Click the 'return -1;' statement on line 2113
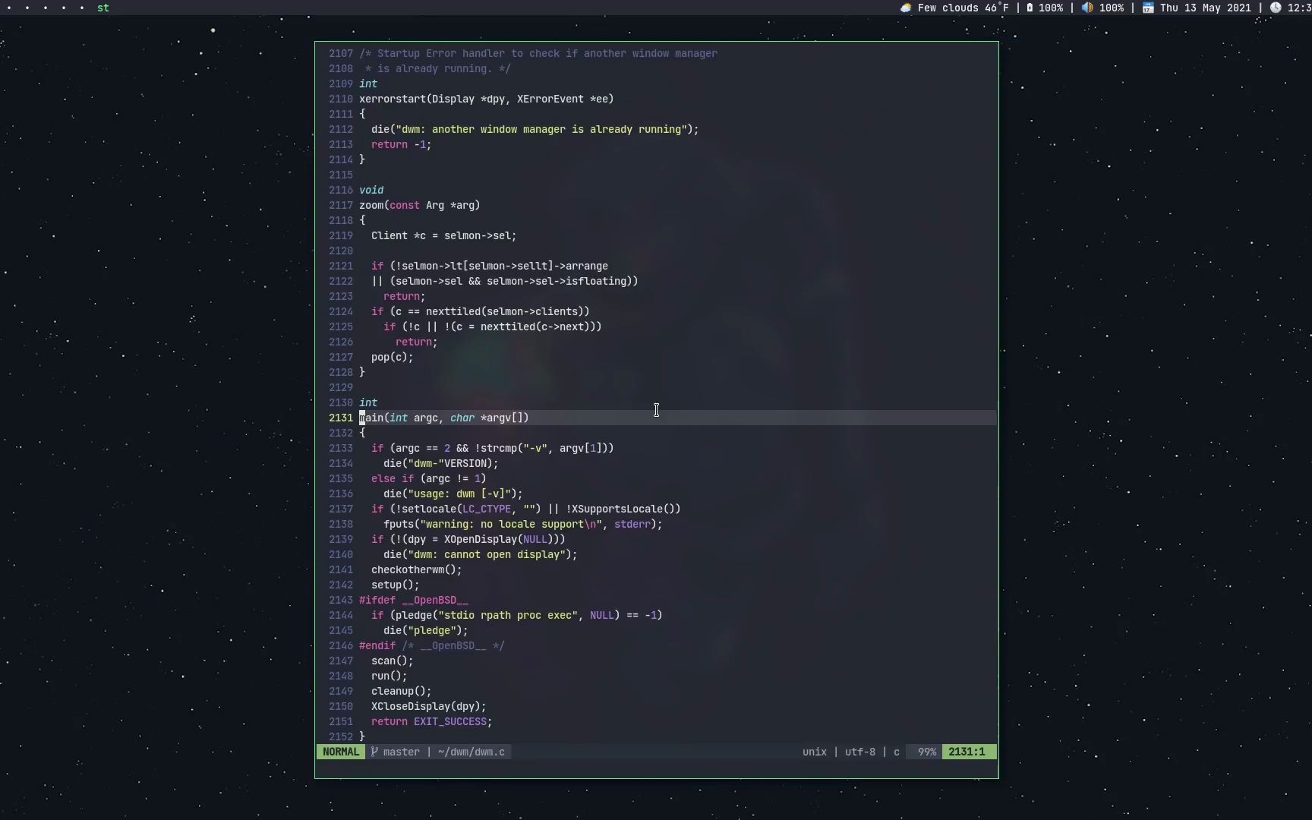 pyautogui.click(x=402, y=144)
